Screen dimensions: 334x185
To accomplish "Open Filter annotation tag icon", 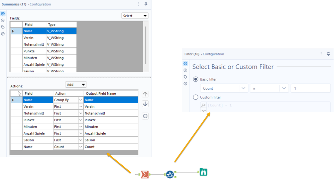I will (x=185, y=77).
